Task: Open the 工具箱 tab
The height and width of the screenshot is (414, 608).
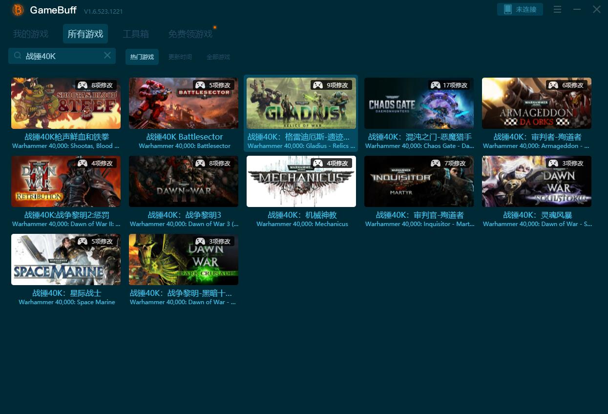Action: click(x=136, y=34)
